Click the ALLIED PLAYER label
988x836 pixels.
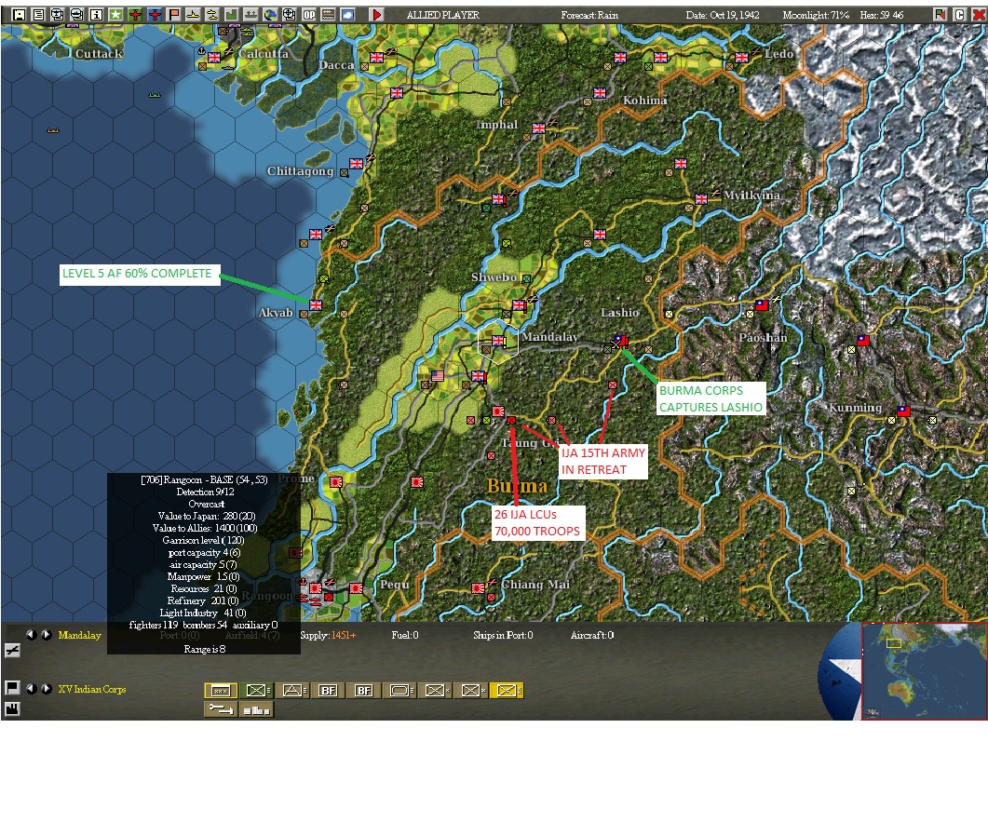442,15
